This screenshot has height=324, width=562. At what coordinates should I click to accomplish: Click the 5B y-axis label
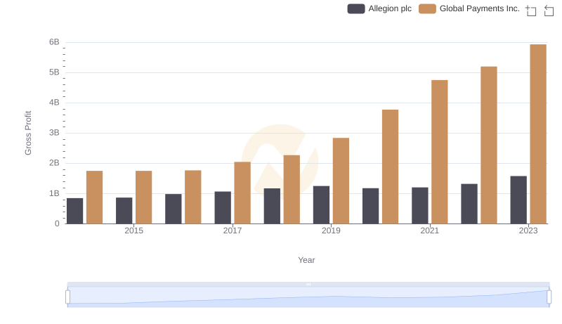pos(54,72)
